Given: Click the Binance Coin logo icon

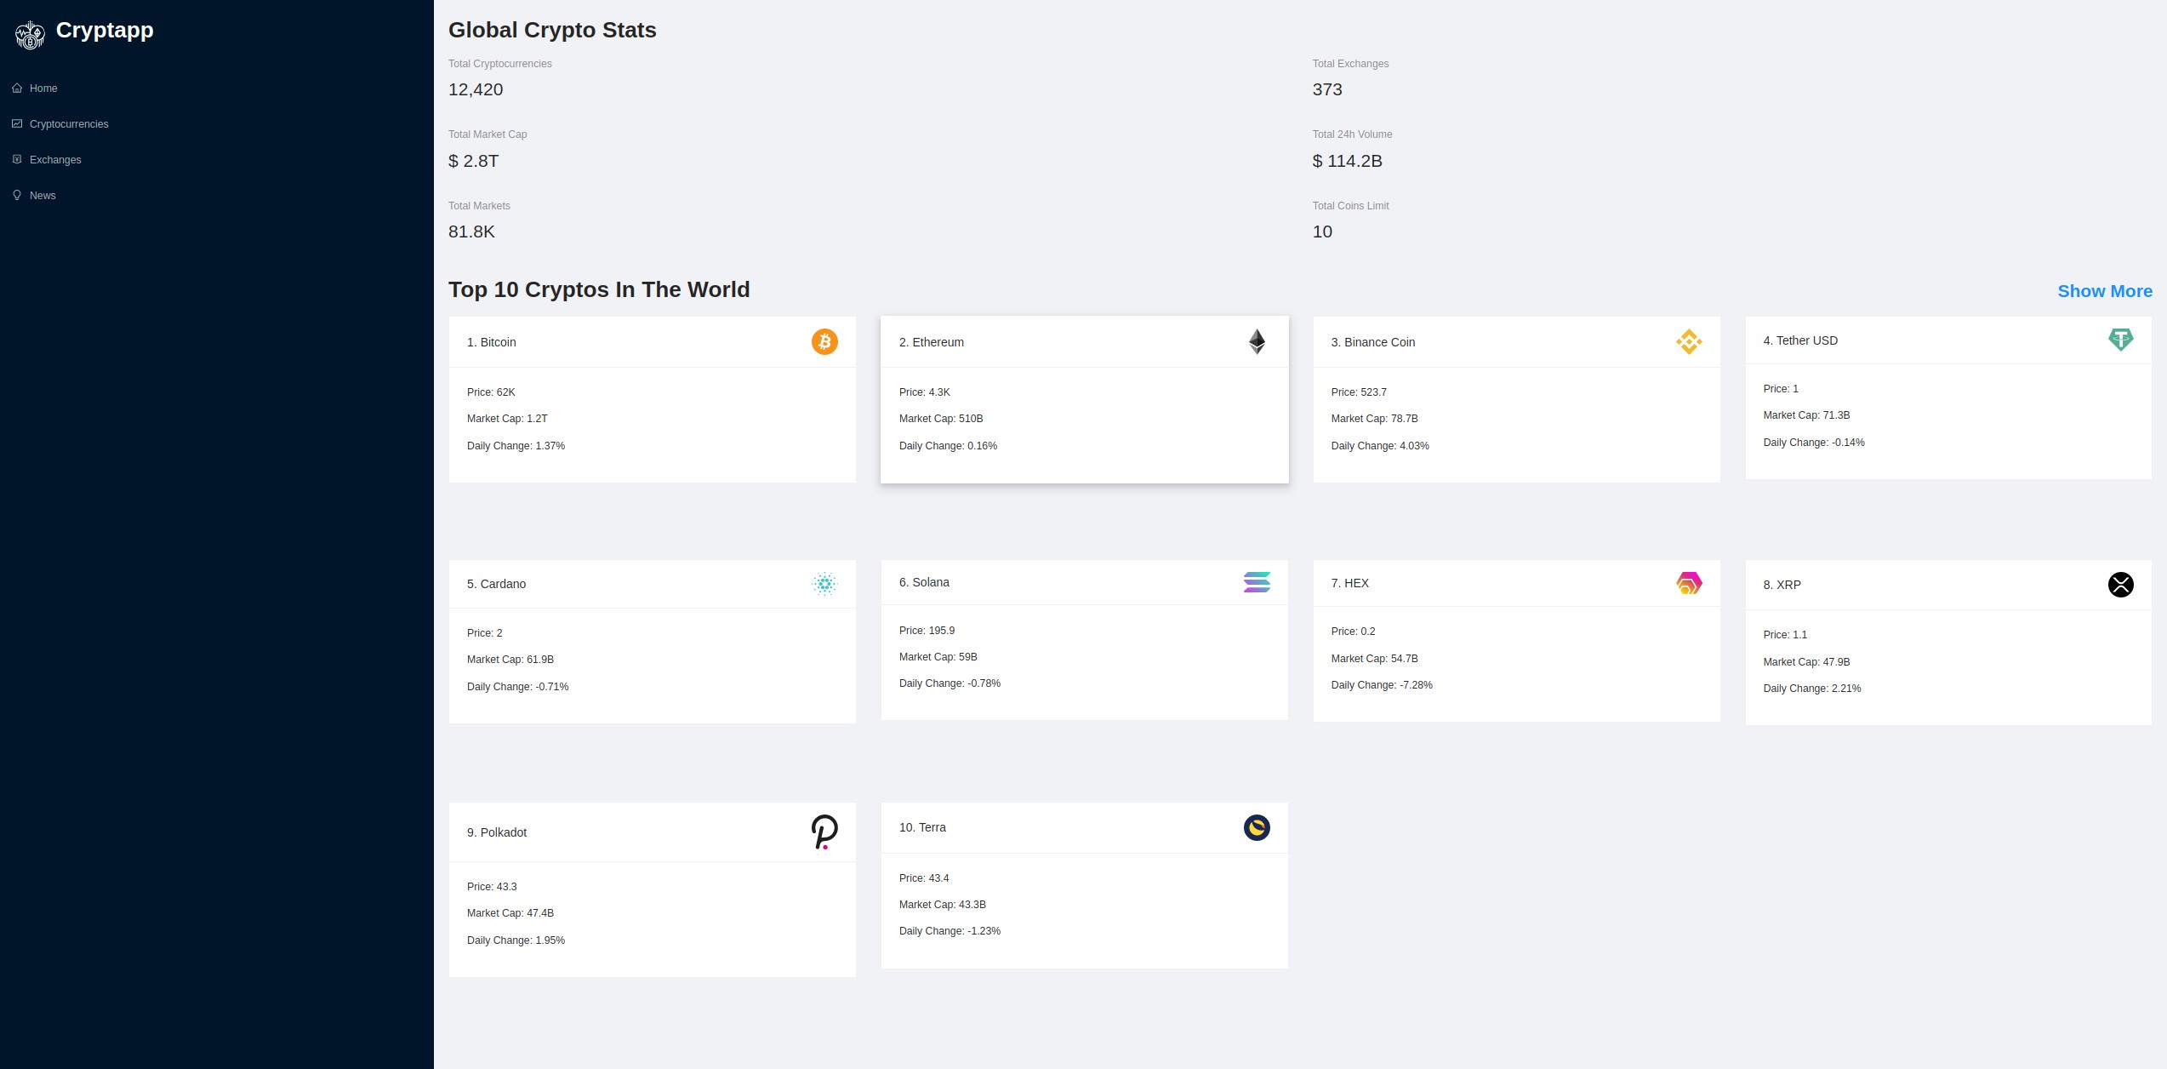Looking at the screenshot, I should click(x=1689, y=342).
